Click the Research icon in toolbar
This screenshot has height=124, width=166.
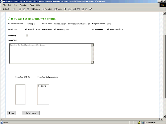[x=86, y=9]
